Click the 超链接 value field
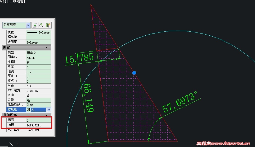 (39, 37)
